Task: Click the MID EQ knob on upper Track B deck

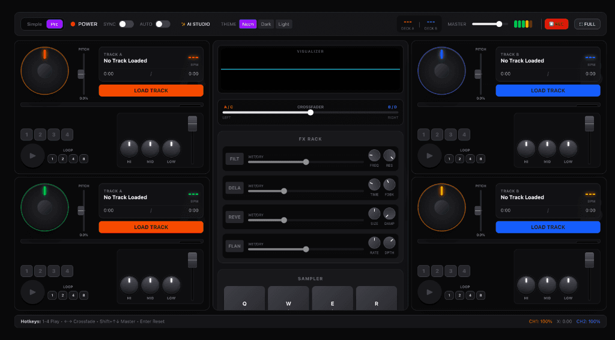Action: [x=547, y=149]
